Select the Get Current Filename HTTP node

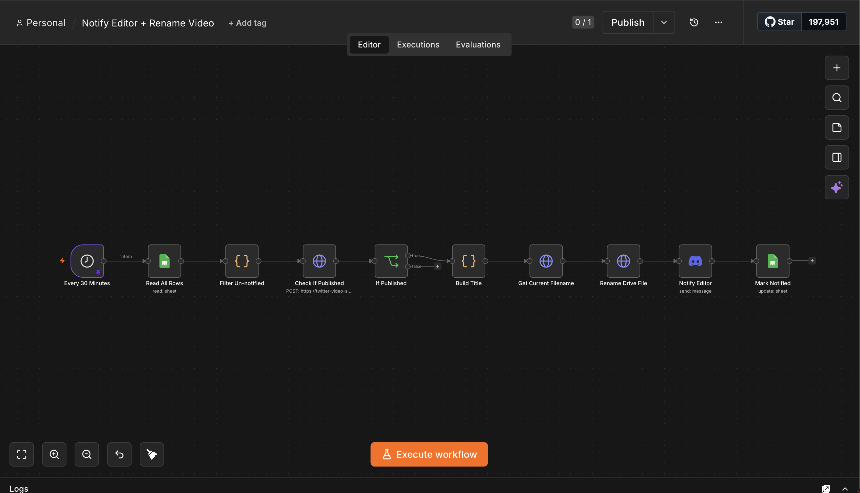coord(546,261)
